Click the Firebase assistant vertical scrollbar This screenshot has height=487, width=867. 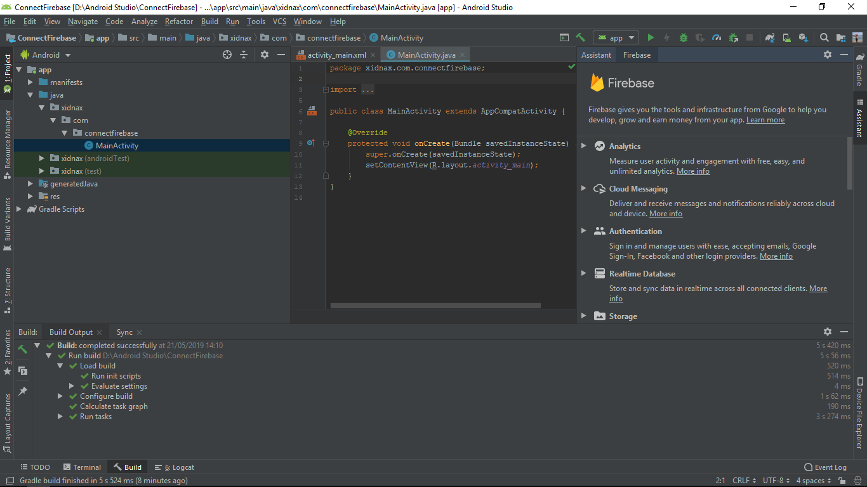coord(850,163)
